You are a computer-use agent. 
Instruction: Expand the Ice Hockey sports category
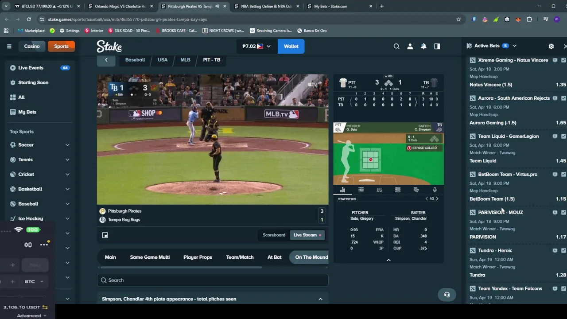tap(67, 218)
